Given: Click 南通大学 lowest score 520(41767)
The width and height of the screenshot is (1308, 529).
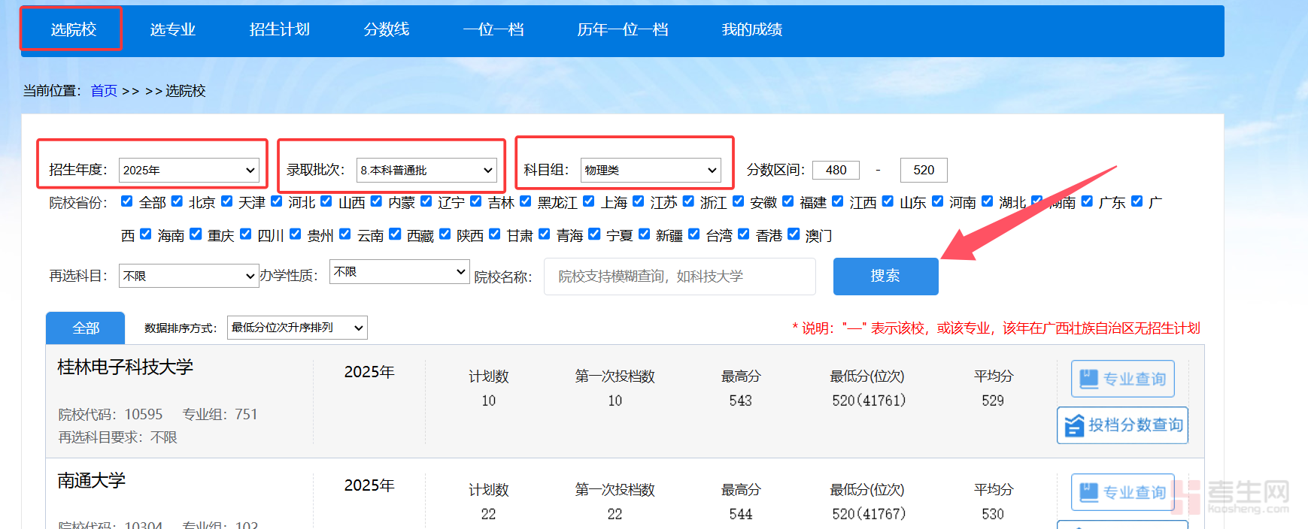Looking at the screenshot, I should coord(868,514).
